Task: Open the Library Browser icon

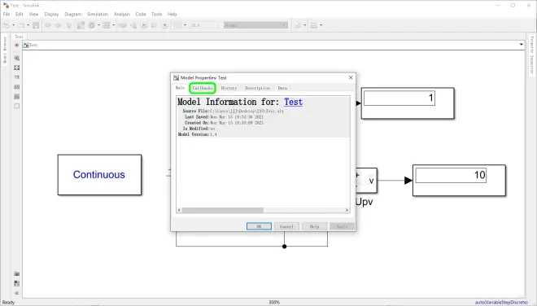Action: coord(81,25)
